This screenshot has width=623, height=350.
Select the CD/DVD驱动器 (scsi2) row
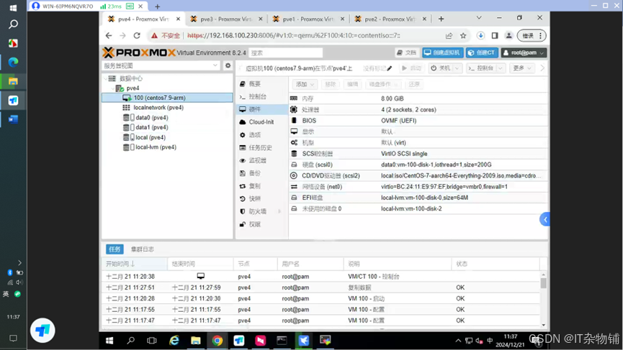click(418, 175)
